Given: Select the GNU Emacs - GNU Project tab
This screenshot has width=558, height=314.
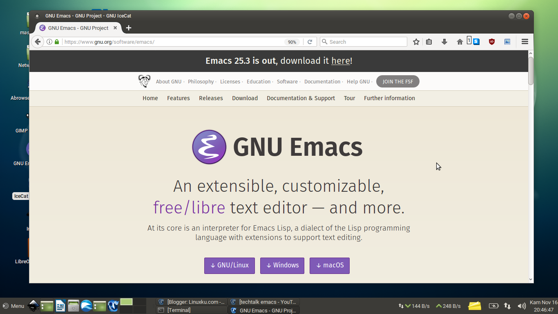Looking at the screenshot, I should [78, 28].
